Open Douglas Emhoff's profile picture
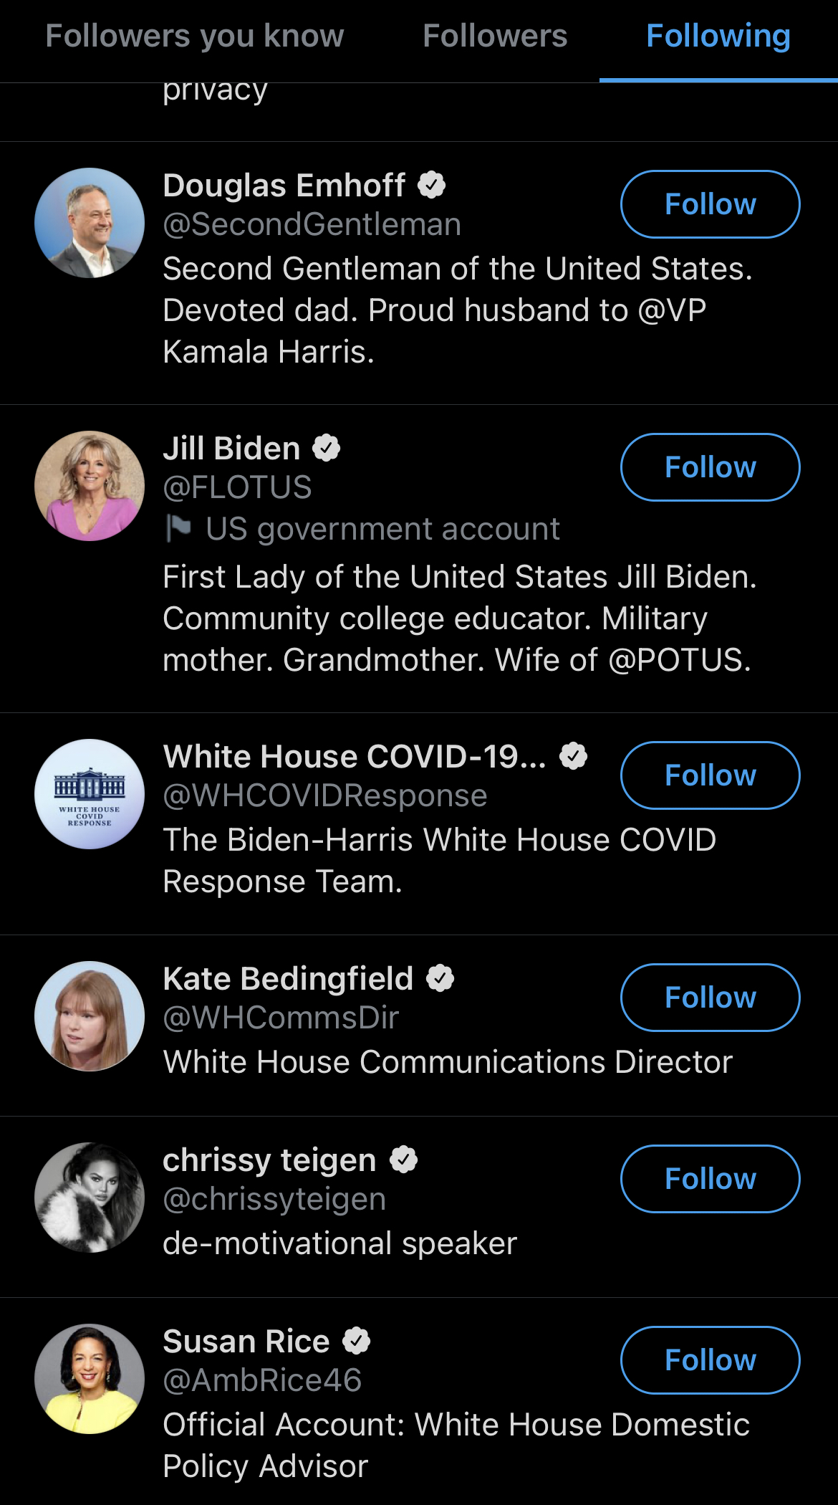 [x=90, y=223]
